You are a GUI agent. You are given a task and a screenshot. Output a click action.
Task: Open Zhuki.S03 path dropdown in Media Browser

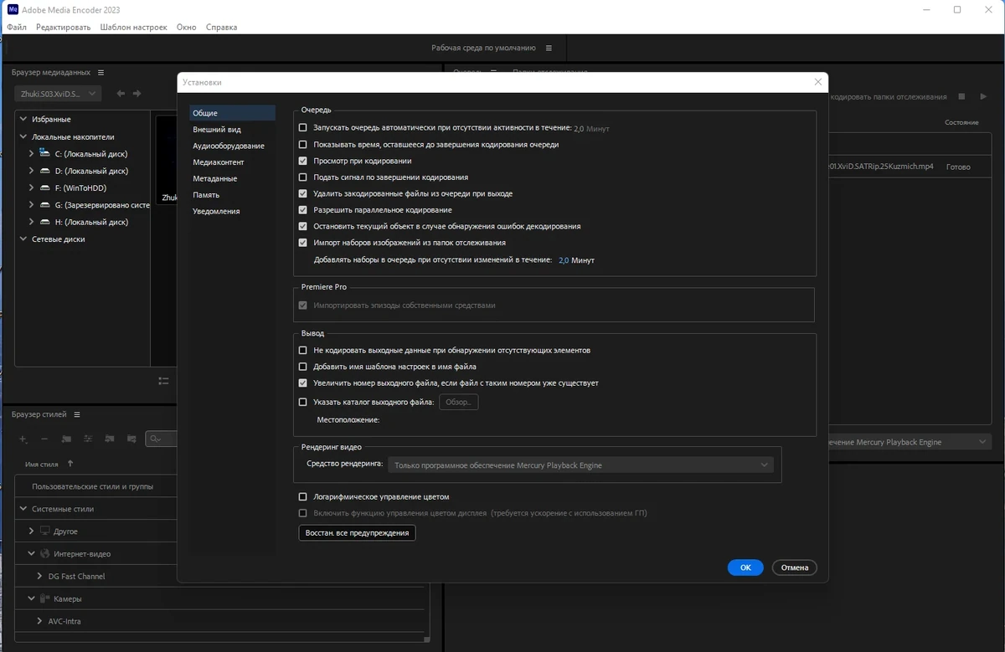pos(58,94)
